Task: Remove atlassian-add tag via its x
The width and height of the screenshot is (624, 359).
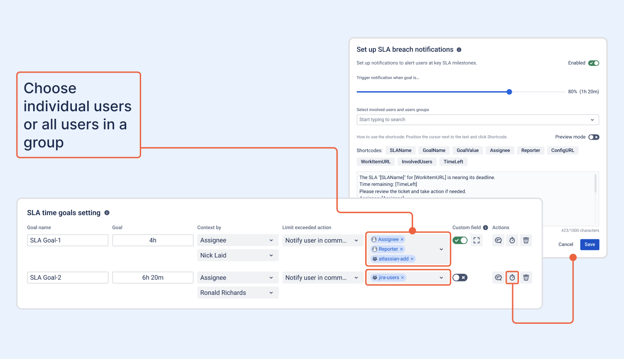Action: point(412,259)
